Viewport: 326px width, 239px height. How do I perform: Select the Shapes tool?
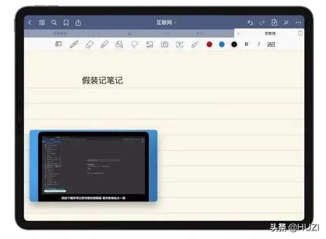[x=119, y=44]
